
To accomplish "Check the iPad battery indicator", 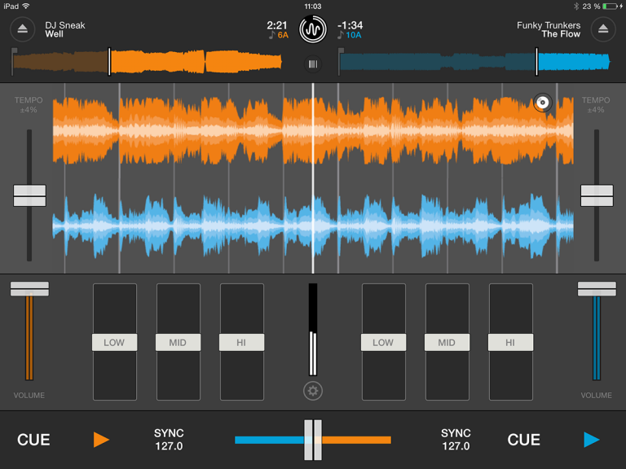I will coord(610,7).
